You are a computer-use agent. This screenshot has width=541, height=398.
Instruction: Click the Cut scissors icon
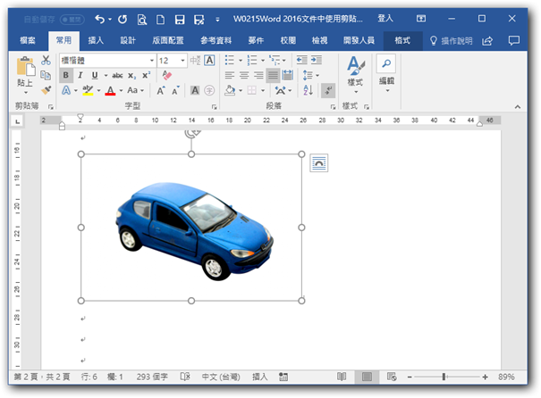[x=46, y=60]
